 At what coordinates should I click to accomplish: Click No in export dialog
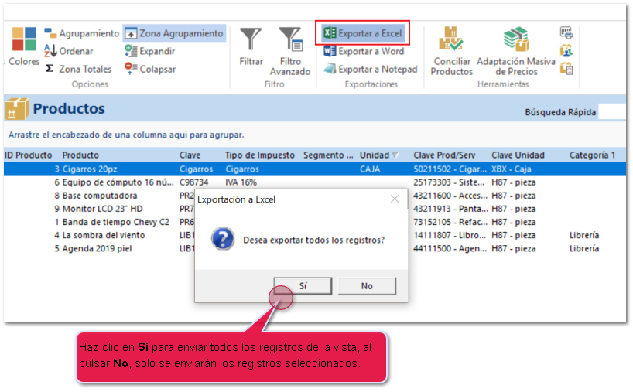[367, 285]
